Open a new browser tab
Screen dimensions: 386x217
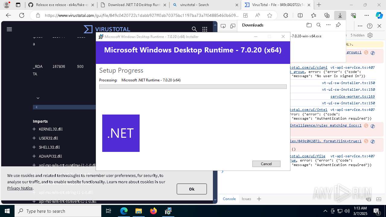tap(319, 5)
